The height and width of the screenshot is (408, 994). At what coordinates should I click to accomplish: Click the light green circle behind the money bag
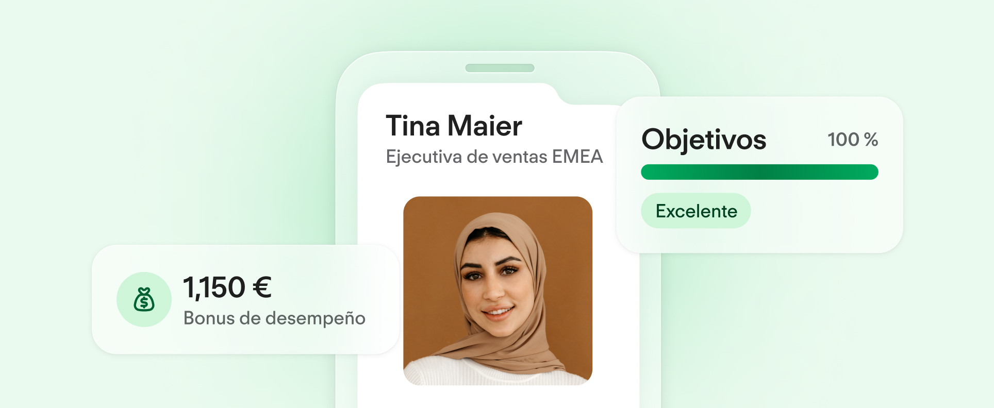click(x=144, y=299)
